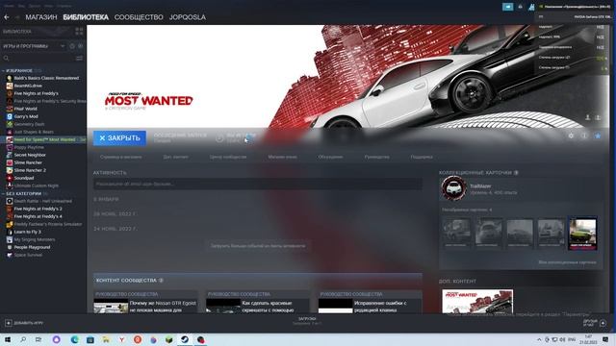Screen dimensions: 616x346
Task: Click the library search magnifier icon
Action: point(6,58)
